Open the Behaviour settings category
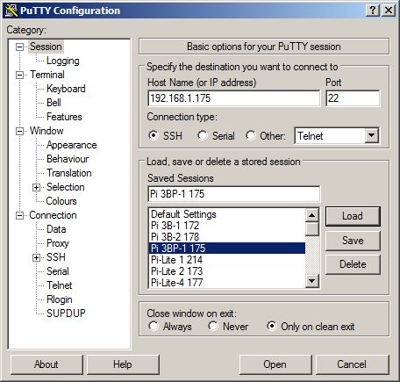Image resolution: width=400 pixels, height=382 pixels. [68, 159]
